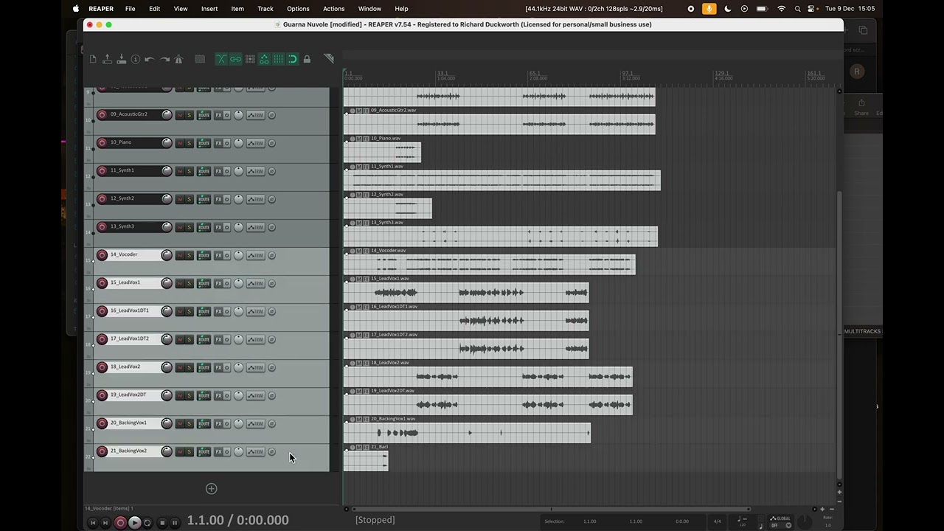Screen dimensions: 944x531
Task: Toggle auto-crossfade toolbar button
Action: tap(221, 59)
